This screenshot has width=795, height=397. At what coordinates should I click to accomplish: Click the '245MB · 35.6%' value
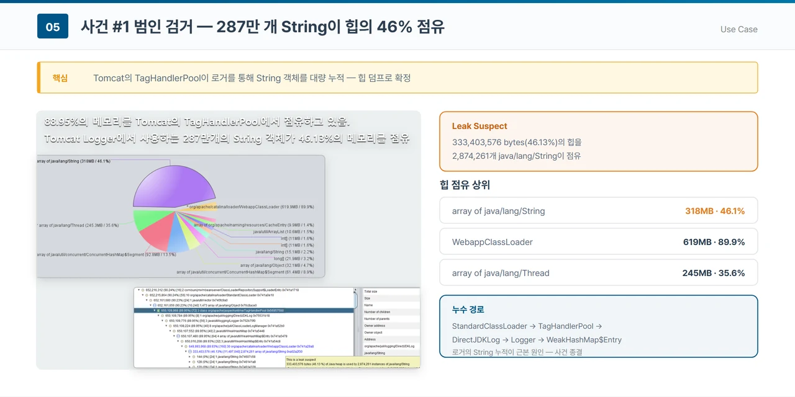click(x=714, y=273)
